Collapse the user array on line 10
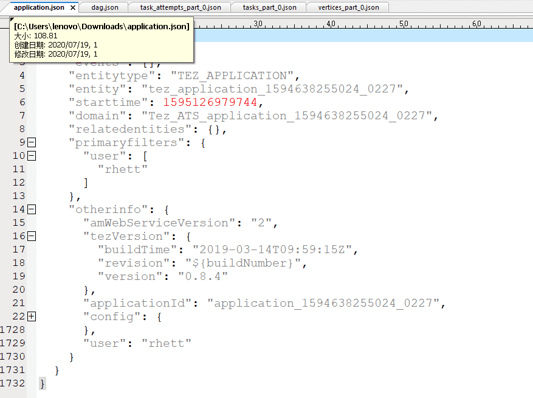The width and height of the screenshot is (533, 398). tap(32, 156)
